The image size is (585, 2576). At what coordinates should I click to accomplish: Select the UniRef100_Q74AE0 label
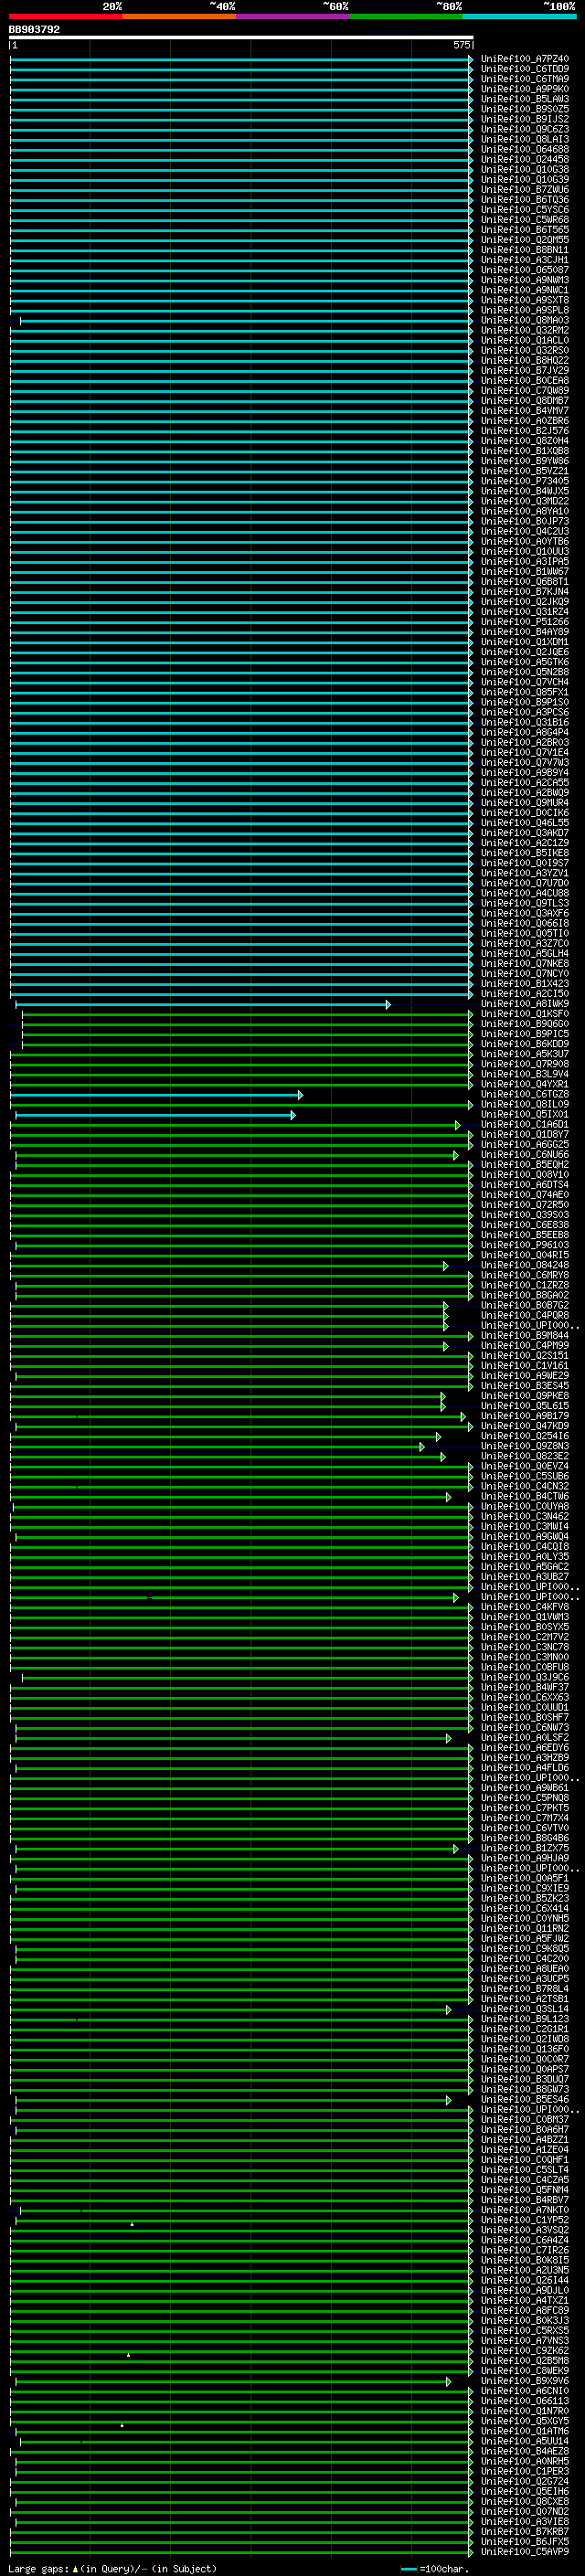click(x=524, y=1195)
